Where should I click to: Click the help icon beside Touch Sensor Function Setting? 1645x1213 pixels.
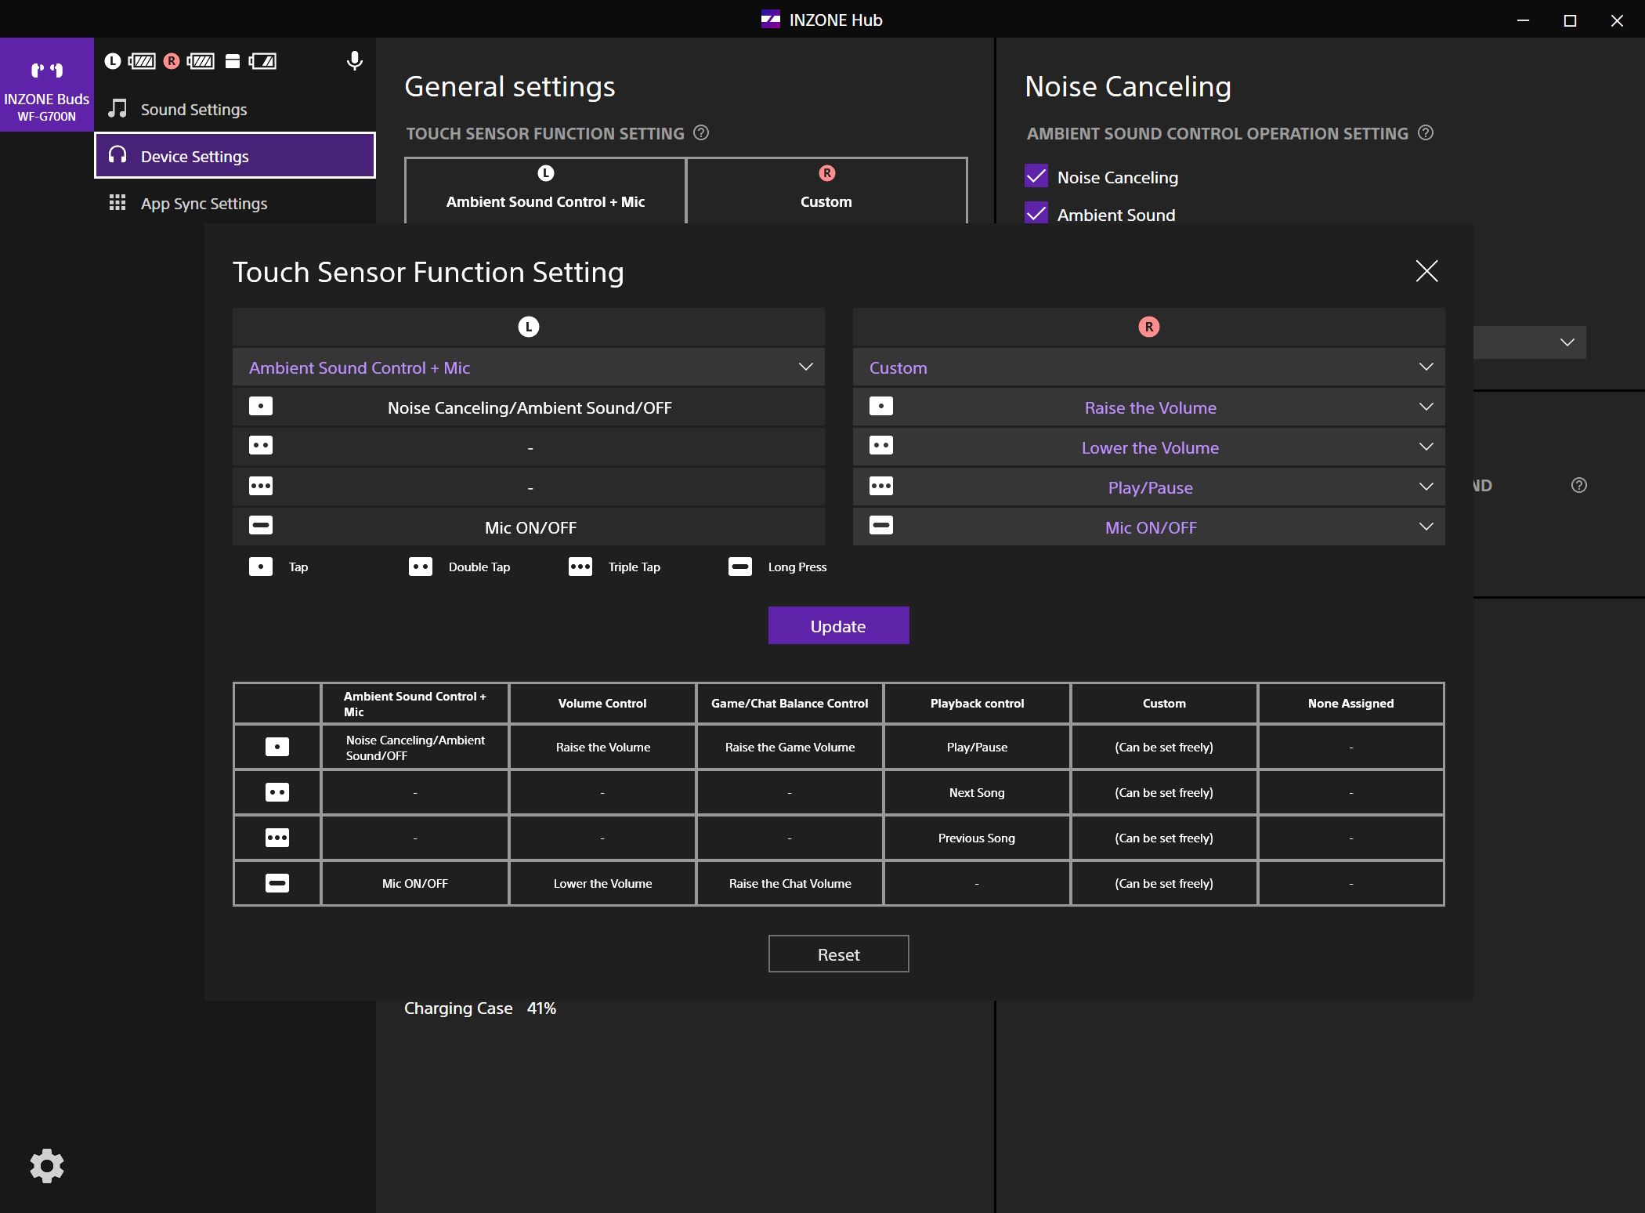(702, 133)
